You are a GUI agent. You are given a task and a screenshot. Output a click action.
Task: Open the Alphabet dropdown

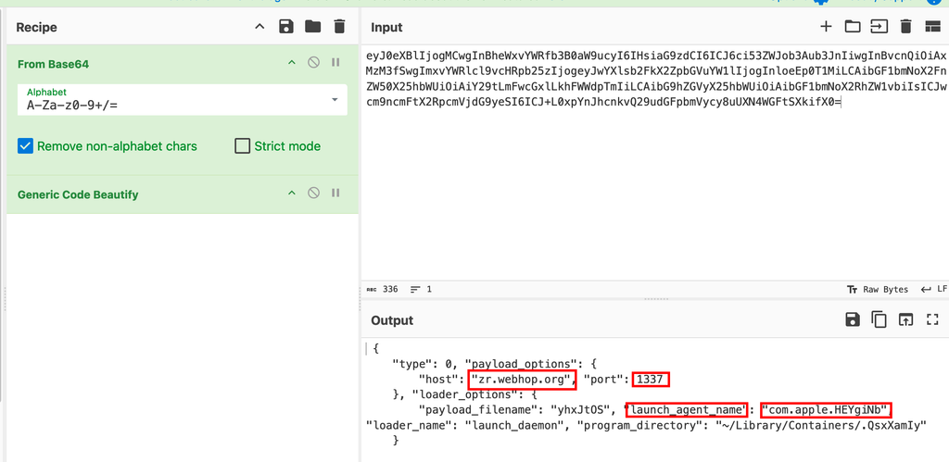(x=334, y=99)
